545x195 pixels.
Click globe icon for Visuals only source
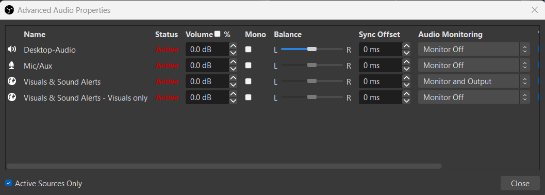click(x=12, y=98)
